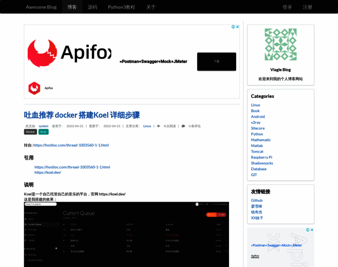Image resolution: width=338 pixels, height=267 pixels.
Task: Close the sidebar Apifox ad
Action: pos(312,230)
